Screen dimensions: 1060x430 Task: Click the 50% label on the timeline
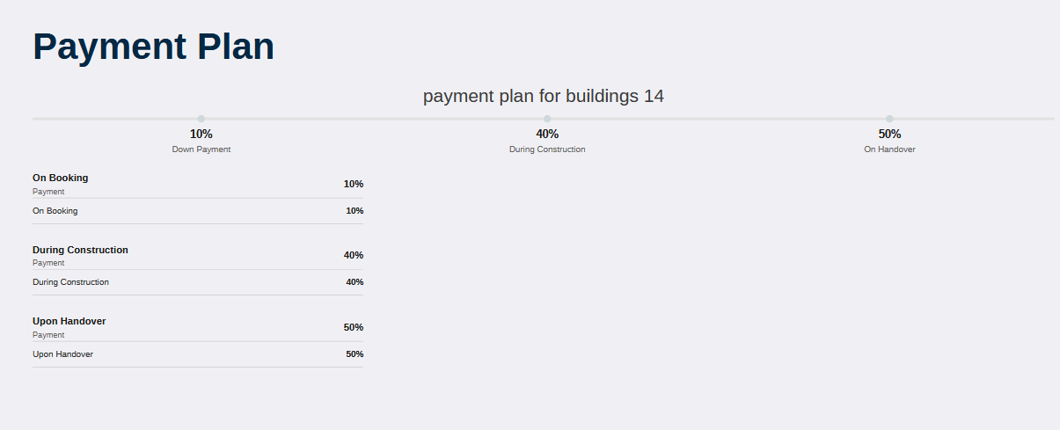pos(889,134)
